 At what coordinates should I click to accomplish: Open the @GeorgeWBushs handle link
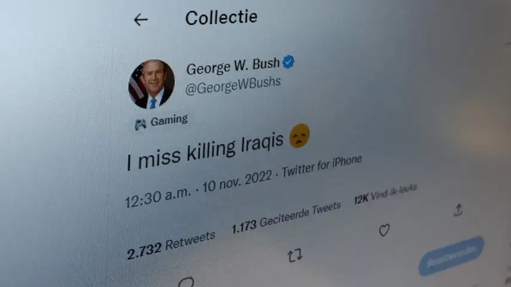(x=233, y=86)
